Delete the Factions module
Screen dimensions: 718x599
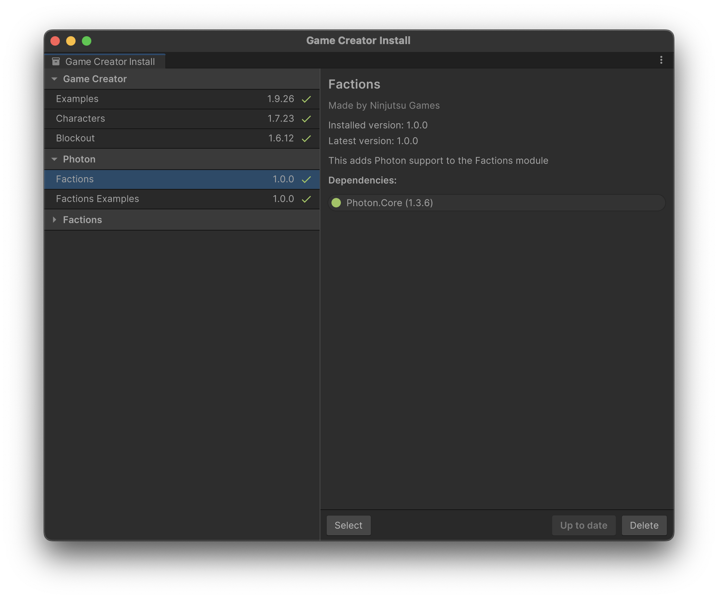[644, 525]
